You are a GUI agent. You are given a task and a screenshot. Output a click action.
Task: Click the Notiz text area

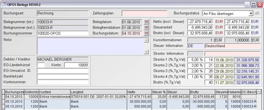pyautogui.click(x=90, y=46)
